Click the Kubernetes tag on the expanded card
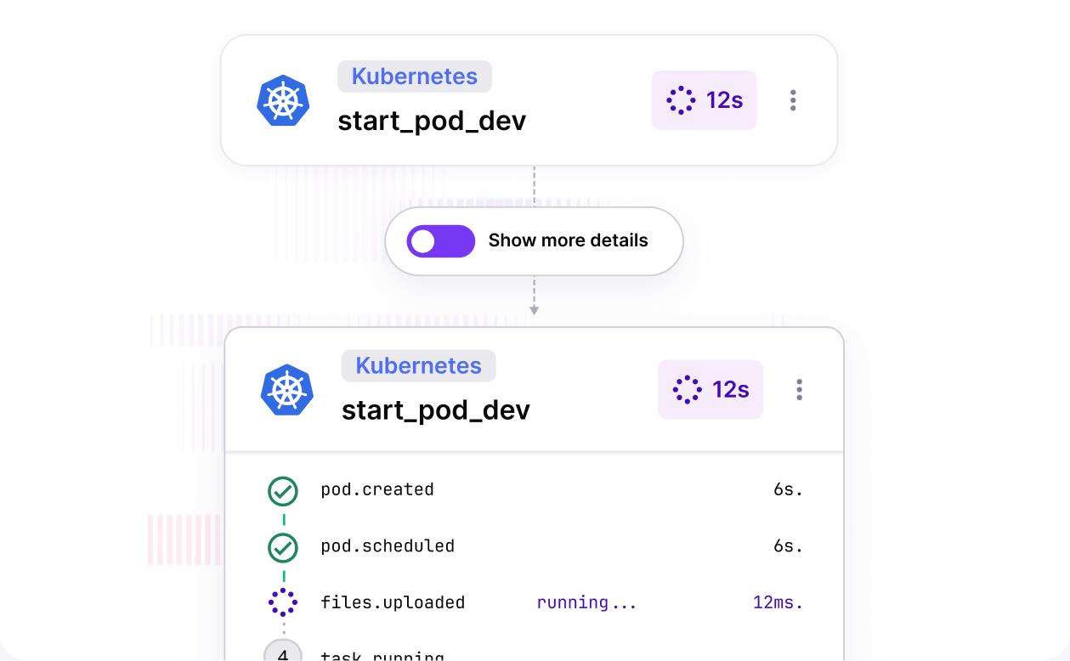This screenshot has height=661, width=1070. tap(419, 365)
